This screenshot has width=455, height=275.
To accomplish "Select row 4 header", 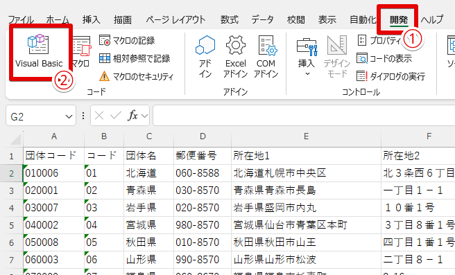I will [11, 208].
